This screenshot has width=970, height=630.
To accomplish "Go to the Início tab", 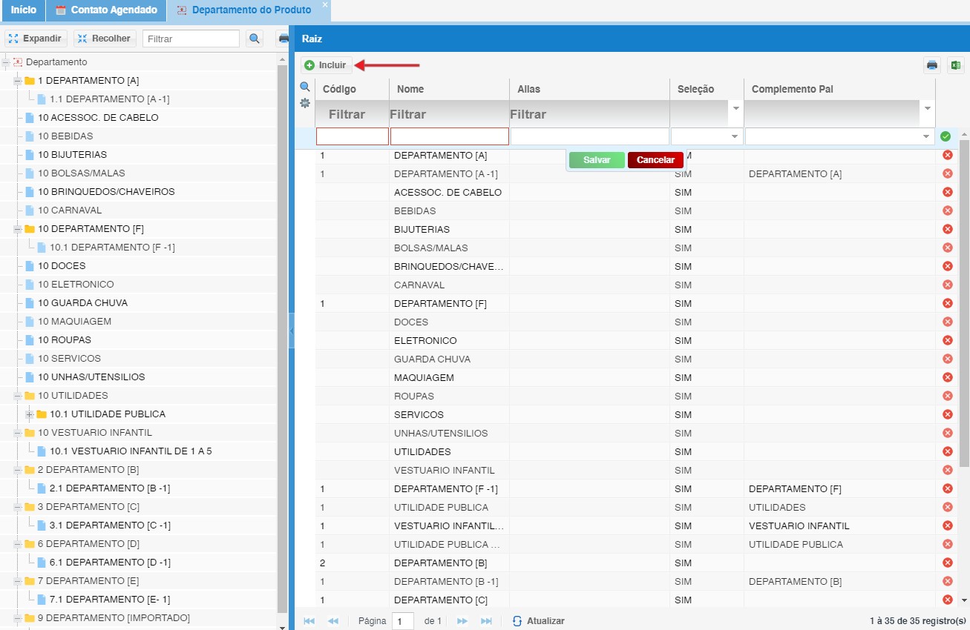I will point(23,10).
